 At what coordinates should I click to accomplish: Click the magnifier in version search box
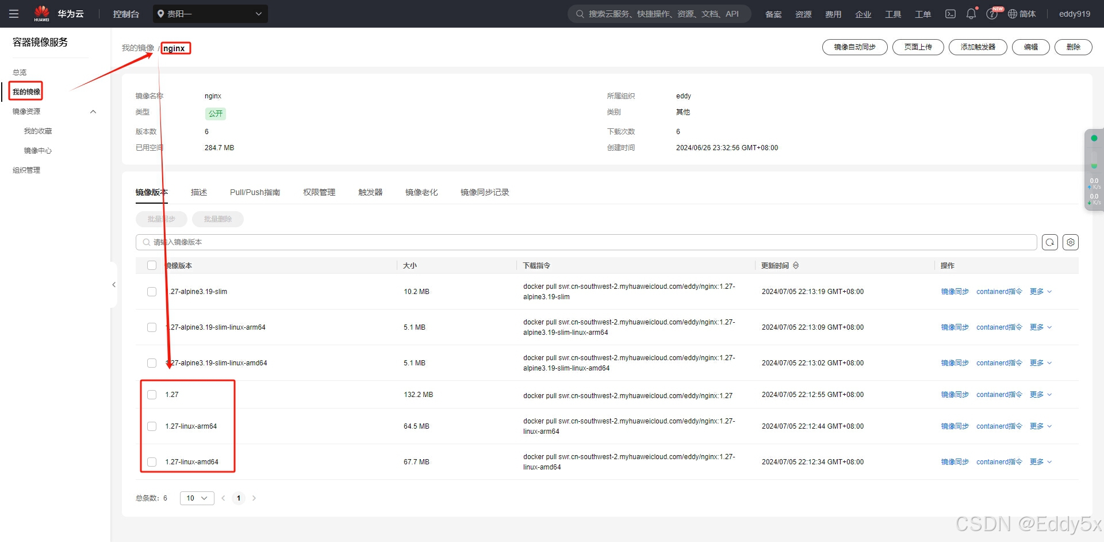pos(147,242)
